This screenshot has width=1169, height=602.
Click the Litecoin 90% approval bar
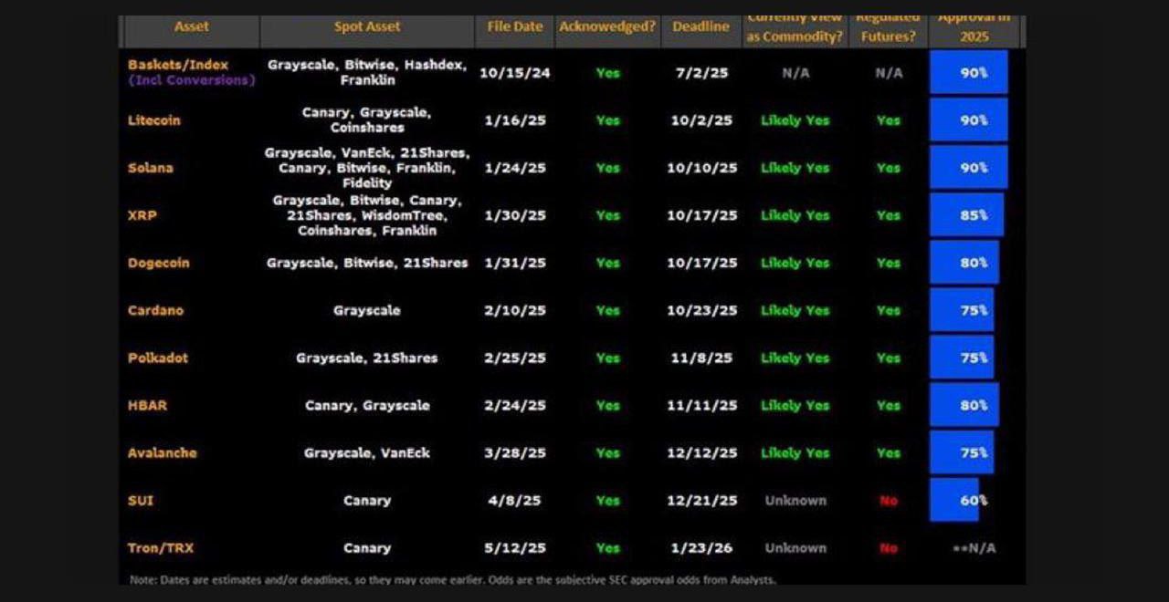tap(969, 120)
